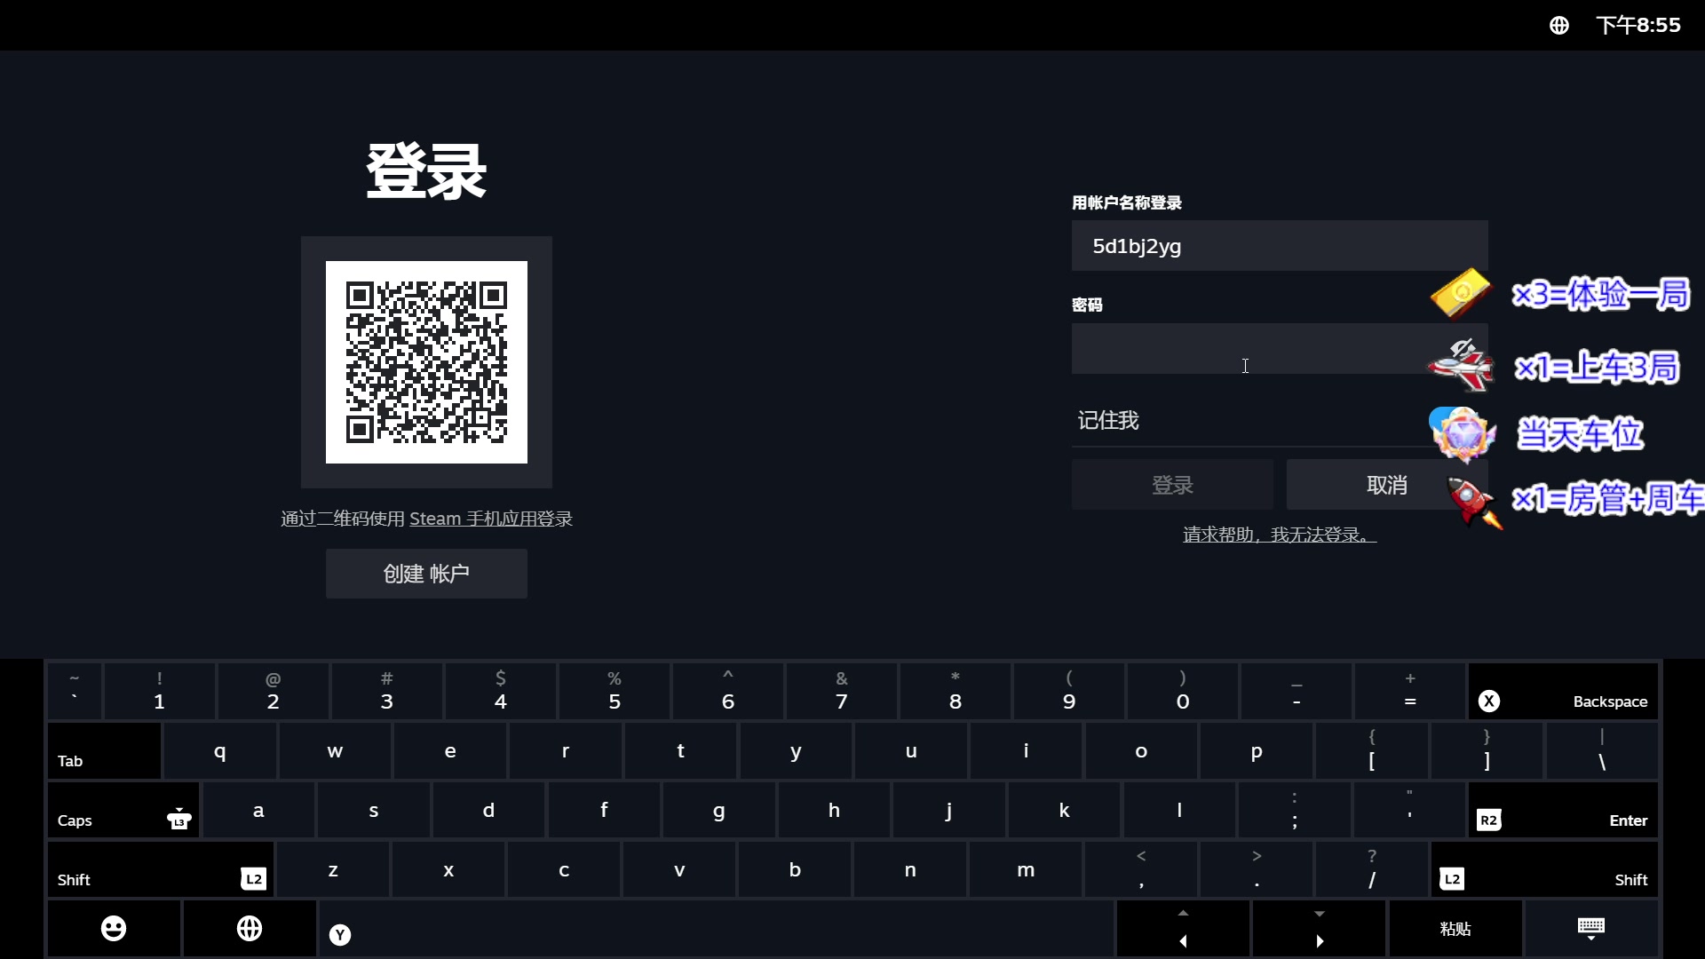Tap the number 5 key
Image resolution: width=1705 pixels, height=959 pixels.
[x=615, y=692]
